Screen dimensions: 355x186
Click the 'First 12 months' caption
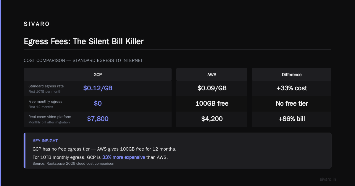pos(41,107)
